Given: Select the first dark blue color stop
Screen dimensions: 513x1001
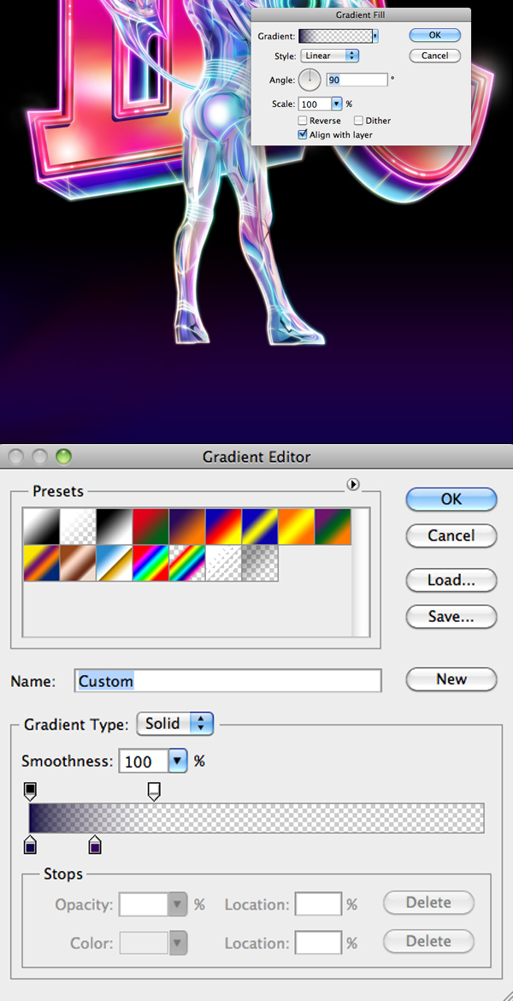Looking at the screenshot, I should pyautogui.click(x=30, y=844).
